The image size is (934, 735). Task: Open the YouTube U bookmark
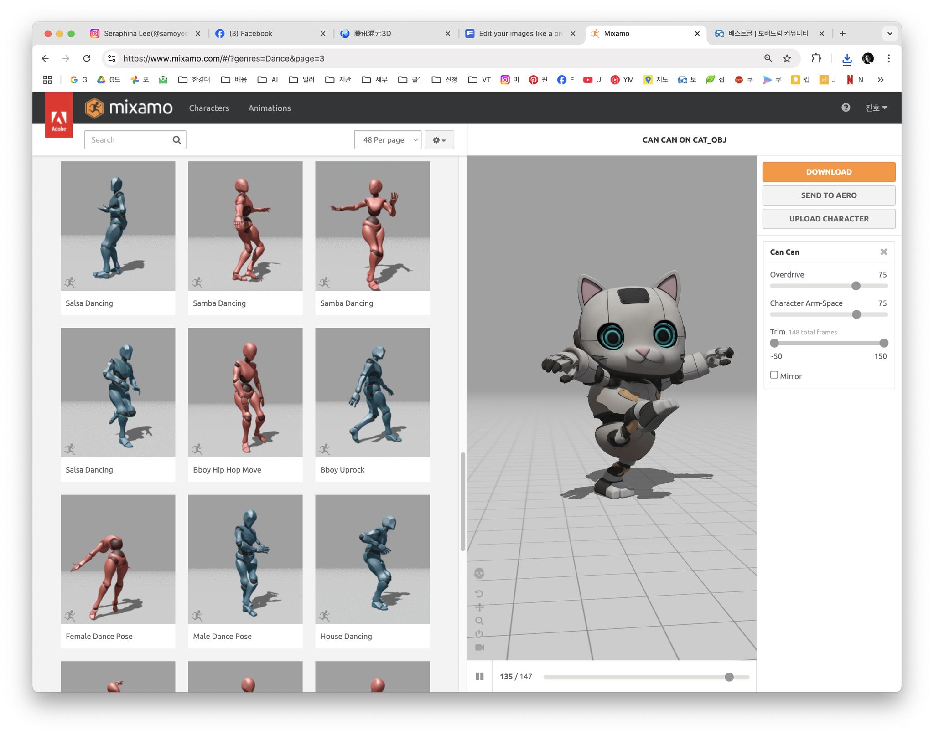pos(592,80)
